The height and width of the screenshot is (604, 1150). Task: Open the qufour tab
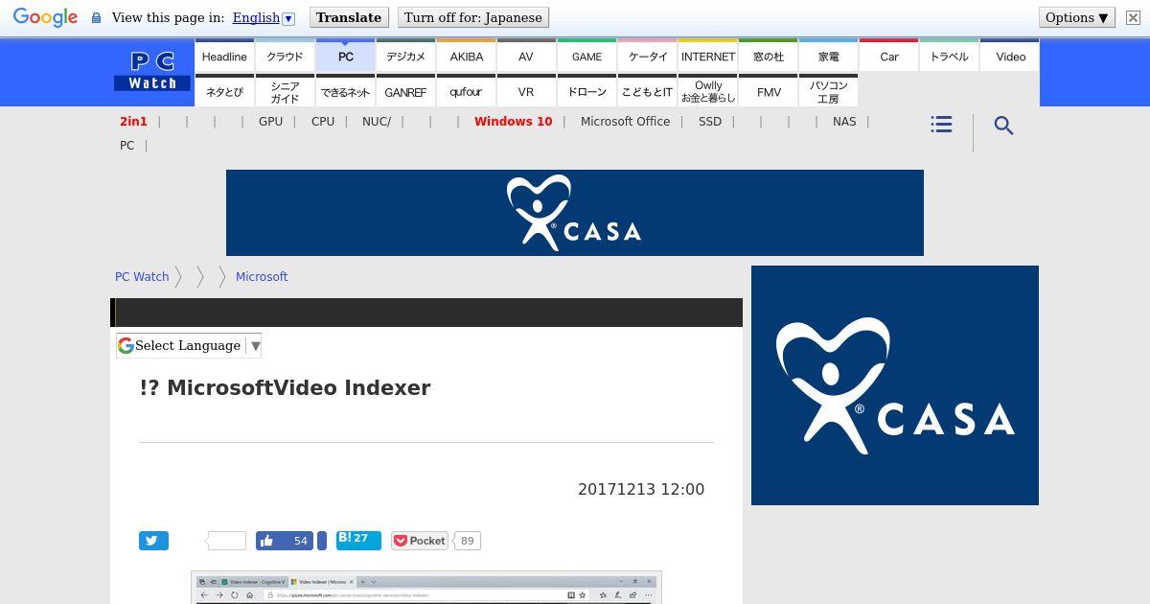[466, 91]
